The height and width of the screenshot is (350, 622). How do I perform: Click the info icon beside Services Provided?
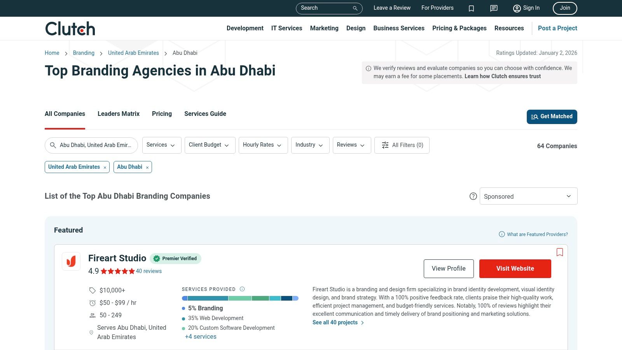point(242,289)
